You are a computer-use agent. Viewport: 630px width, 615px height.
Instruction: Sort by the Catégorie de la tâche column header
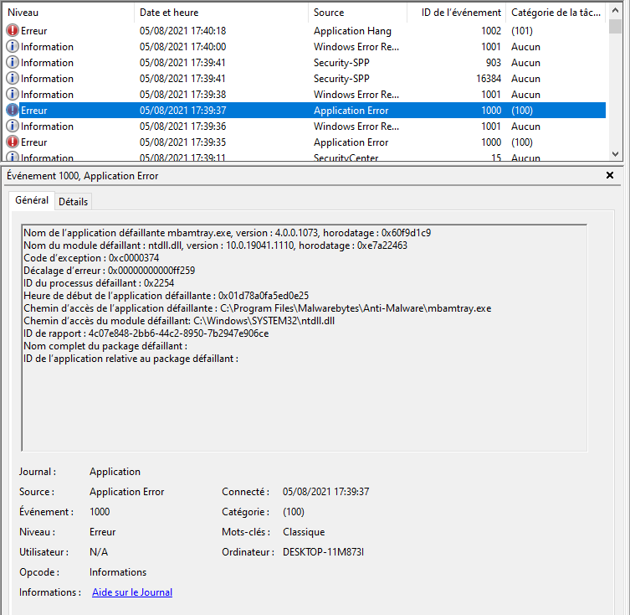[556, 13]
